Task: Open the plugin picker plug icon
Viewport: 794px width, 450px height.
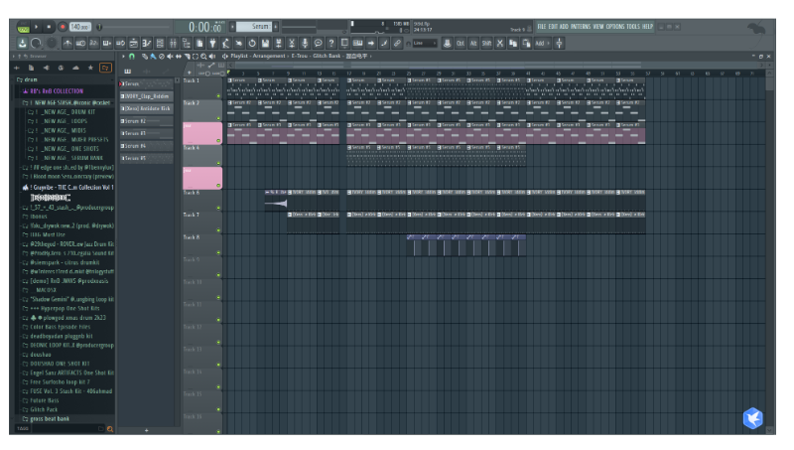Action: click(x=212, y=44)
